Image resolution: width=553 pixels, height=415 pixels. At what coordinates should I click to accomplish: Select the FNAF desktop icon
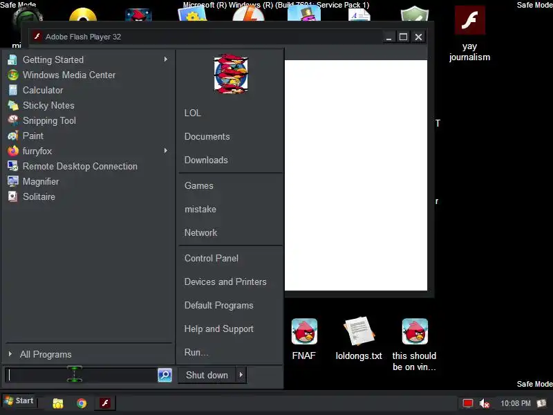click(304, 339)
